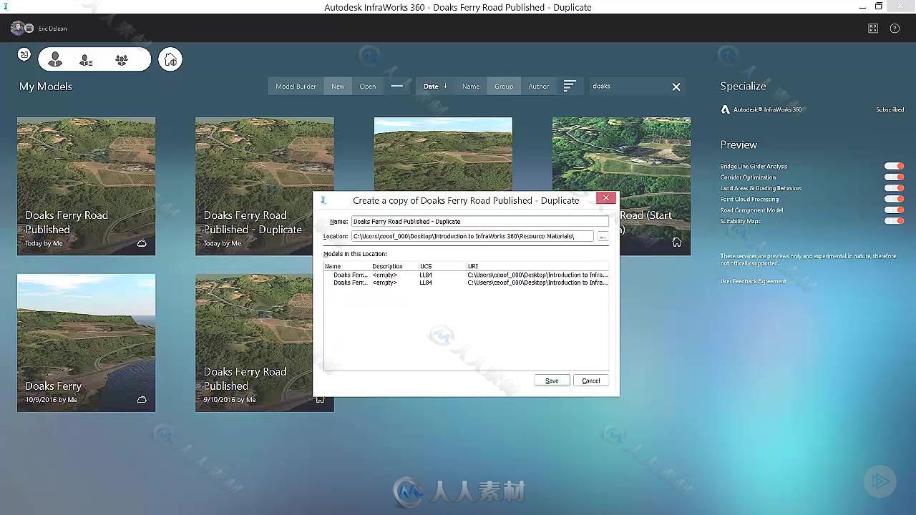Click Save in the copy dialog

coord(552,381)
